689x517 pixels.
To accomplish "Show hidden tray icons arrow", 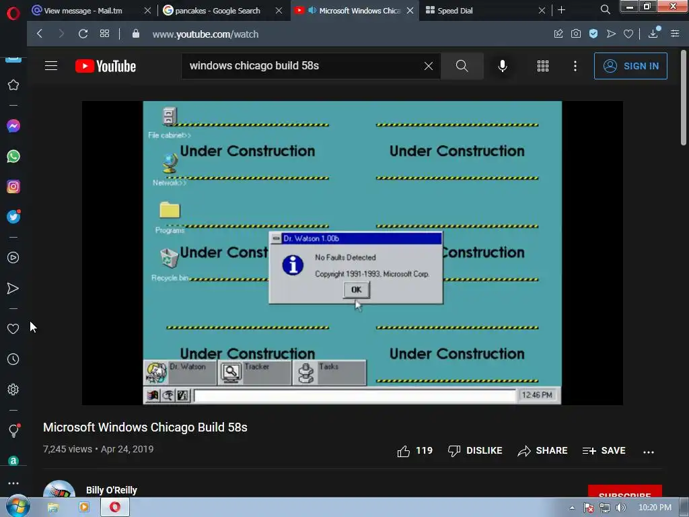I will click(x=572, y=508).
